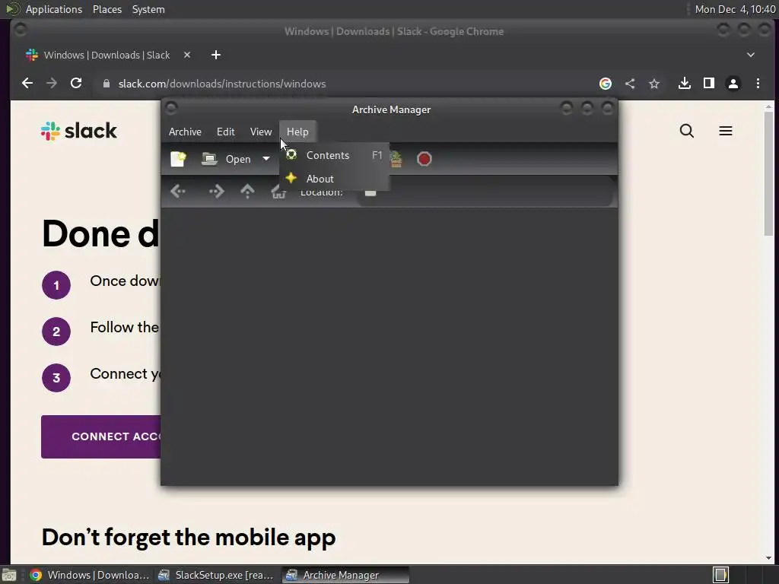This screenshot has height=584, width=779.
Task: Bookmark this page with the star icon
Action: tap(653, 84)
